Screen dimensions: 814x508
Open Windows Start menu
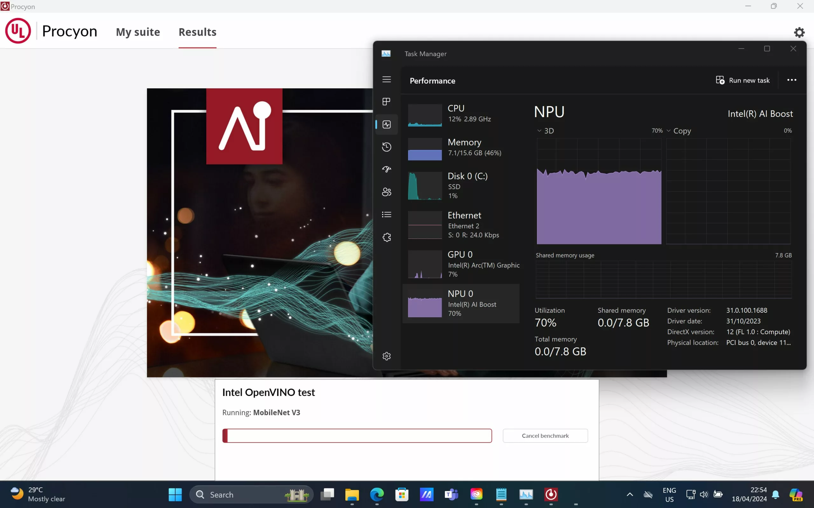(x=175, y=494)
